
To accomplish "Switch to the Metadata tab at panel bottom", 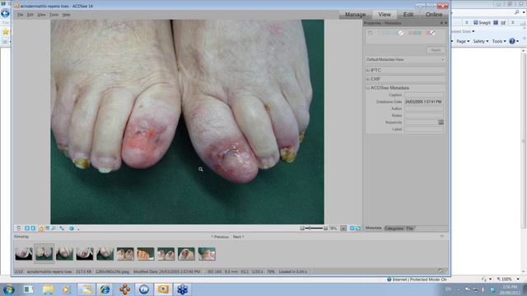I will (x=373, y=229).
